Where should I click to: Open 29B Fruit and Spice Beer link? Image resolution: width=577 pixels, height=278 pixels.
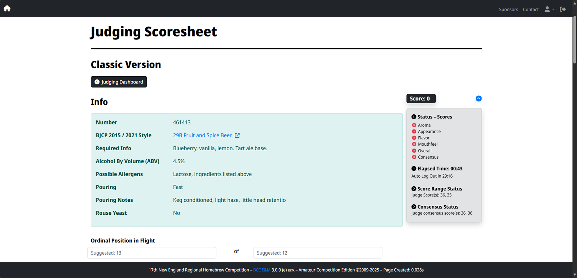(202, 135)
